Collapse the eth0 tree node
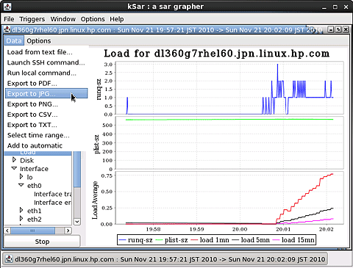 coord(21,185)
